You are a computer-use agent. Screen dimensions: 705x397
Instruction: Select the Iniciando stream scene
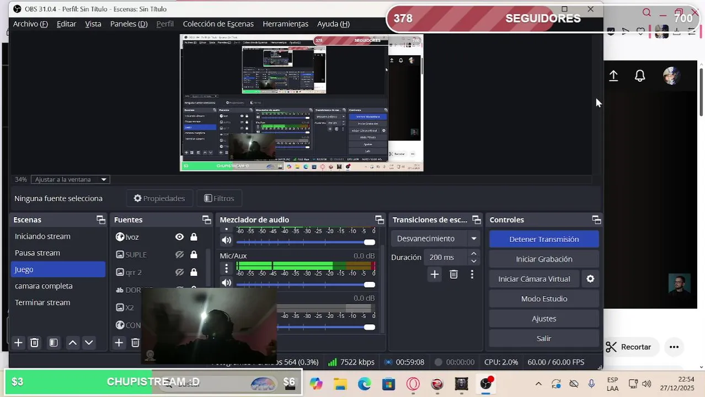[58, 236]
